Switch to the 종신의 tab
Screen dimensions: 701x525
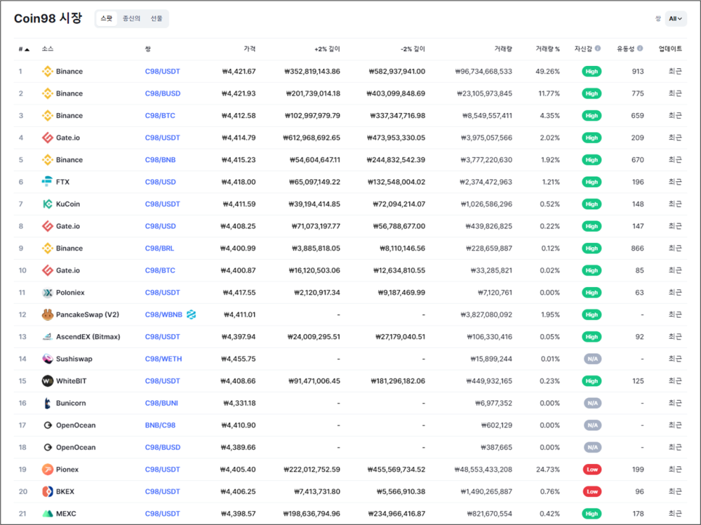[131, 19]
